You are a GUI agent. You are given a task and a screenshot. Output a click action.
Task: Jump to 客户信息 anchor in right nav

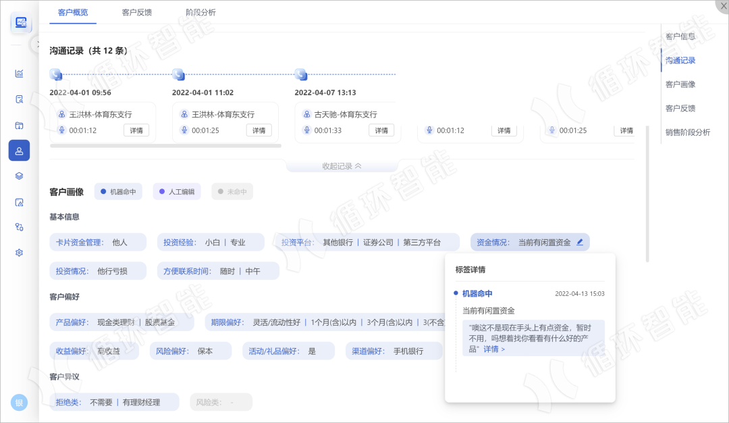680,36
